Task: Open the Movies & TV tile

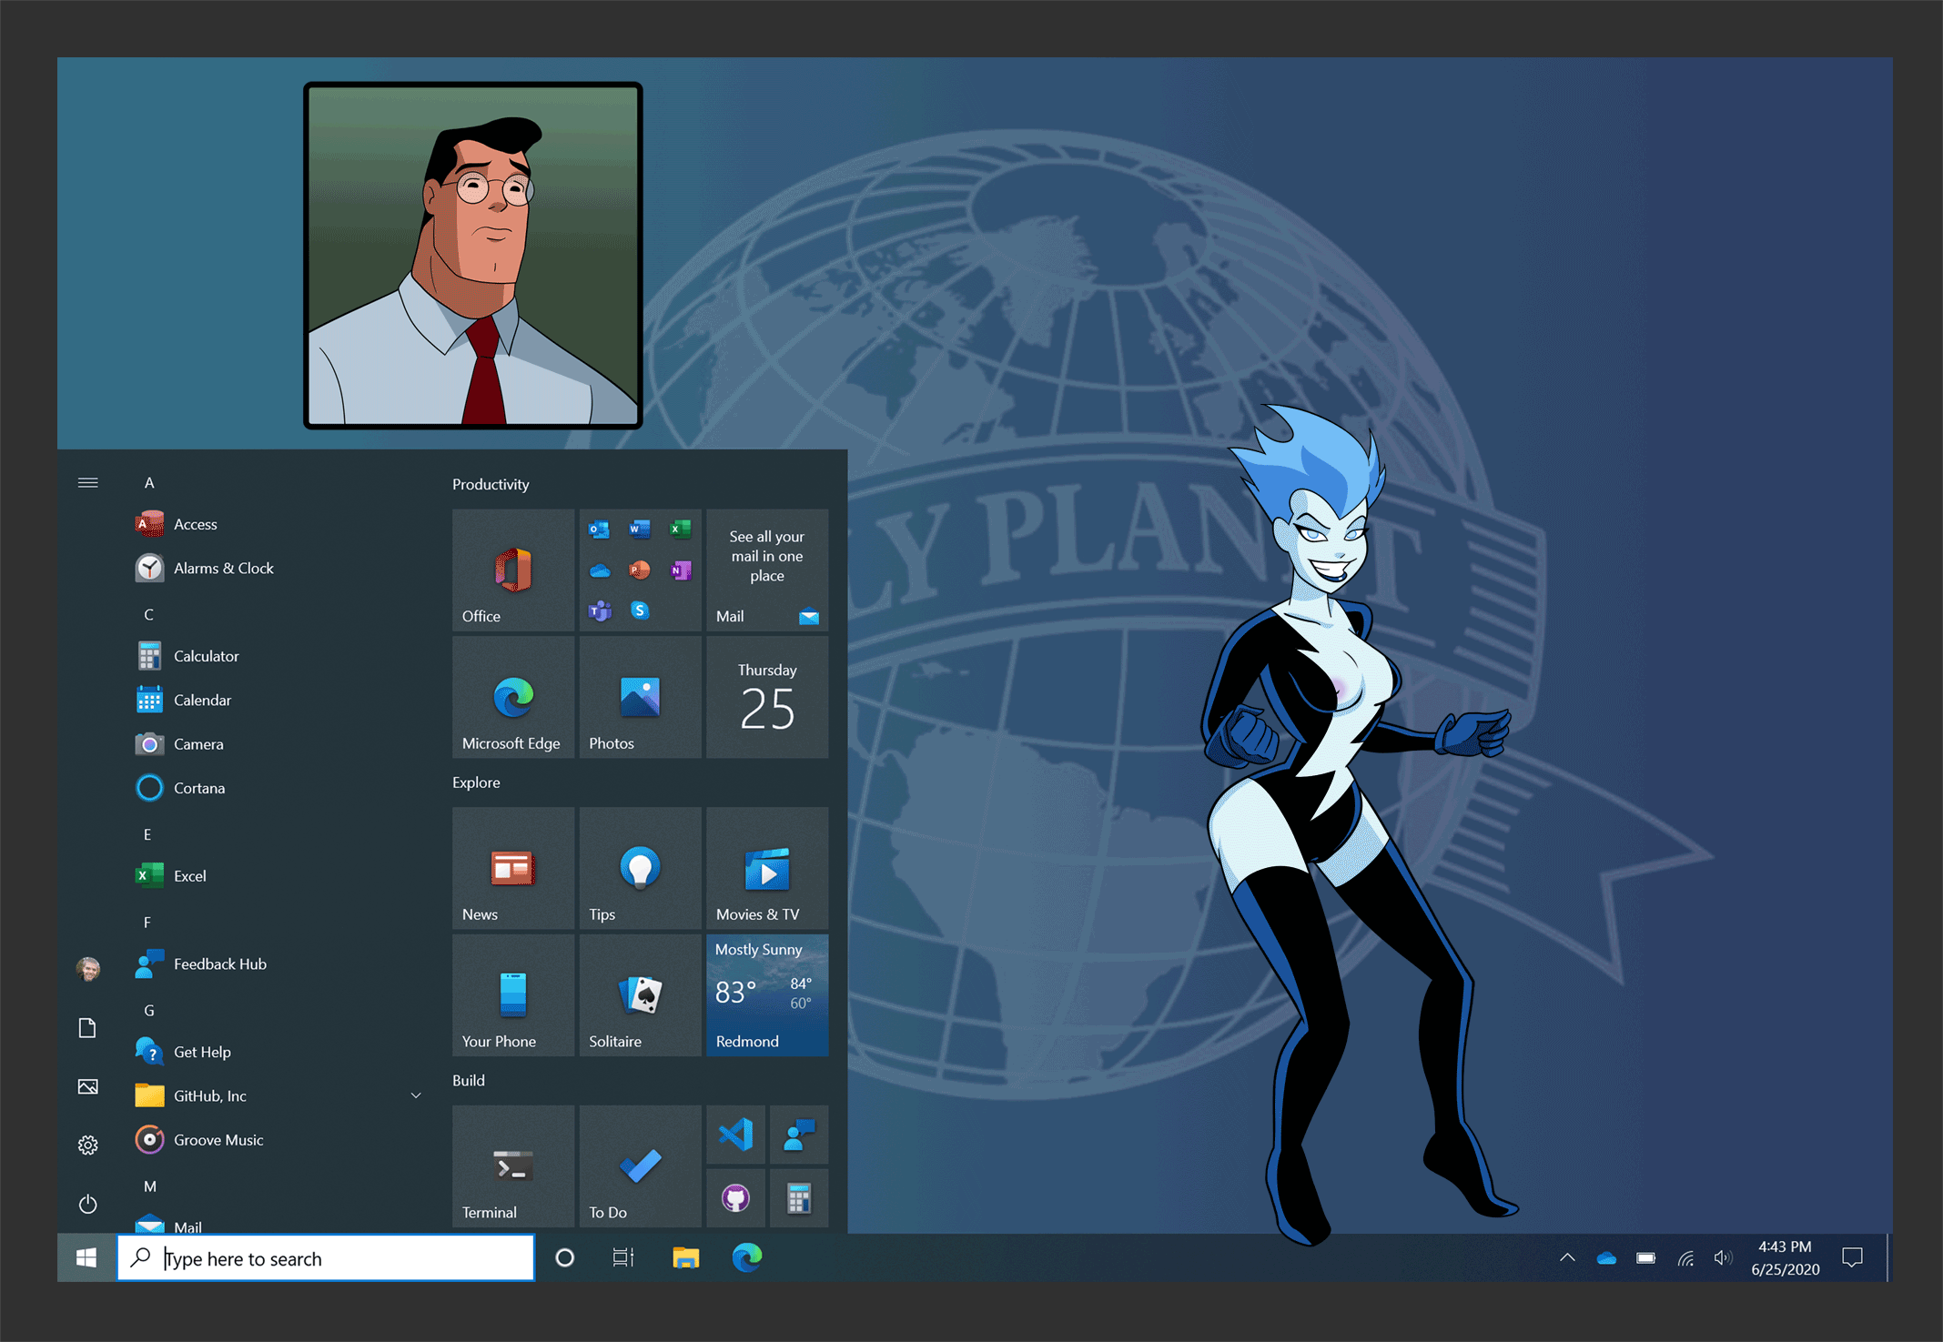Action: point(767,869)
